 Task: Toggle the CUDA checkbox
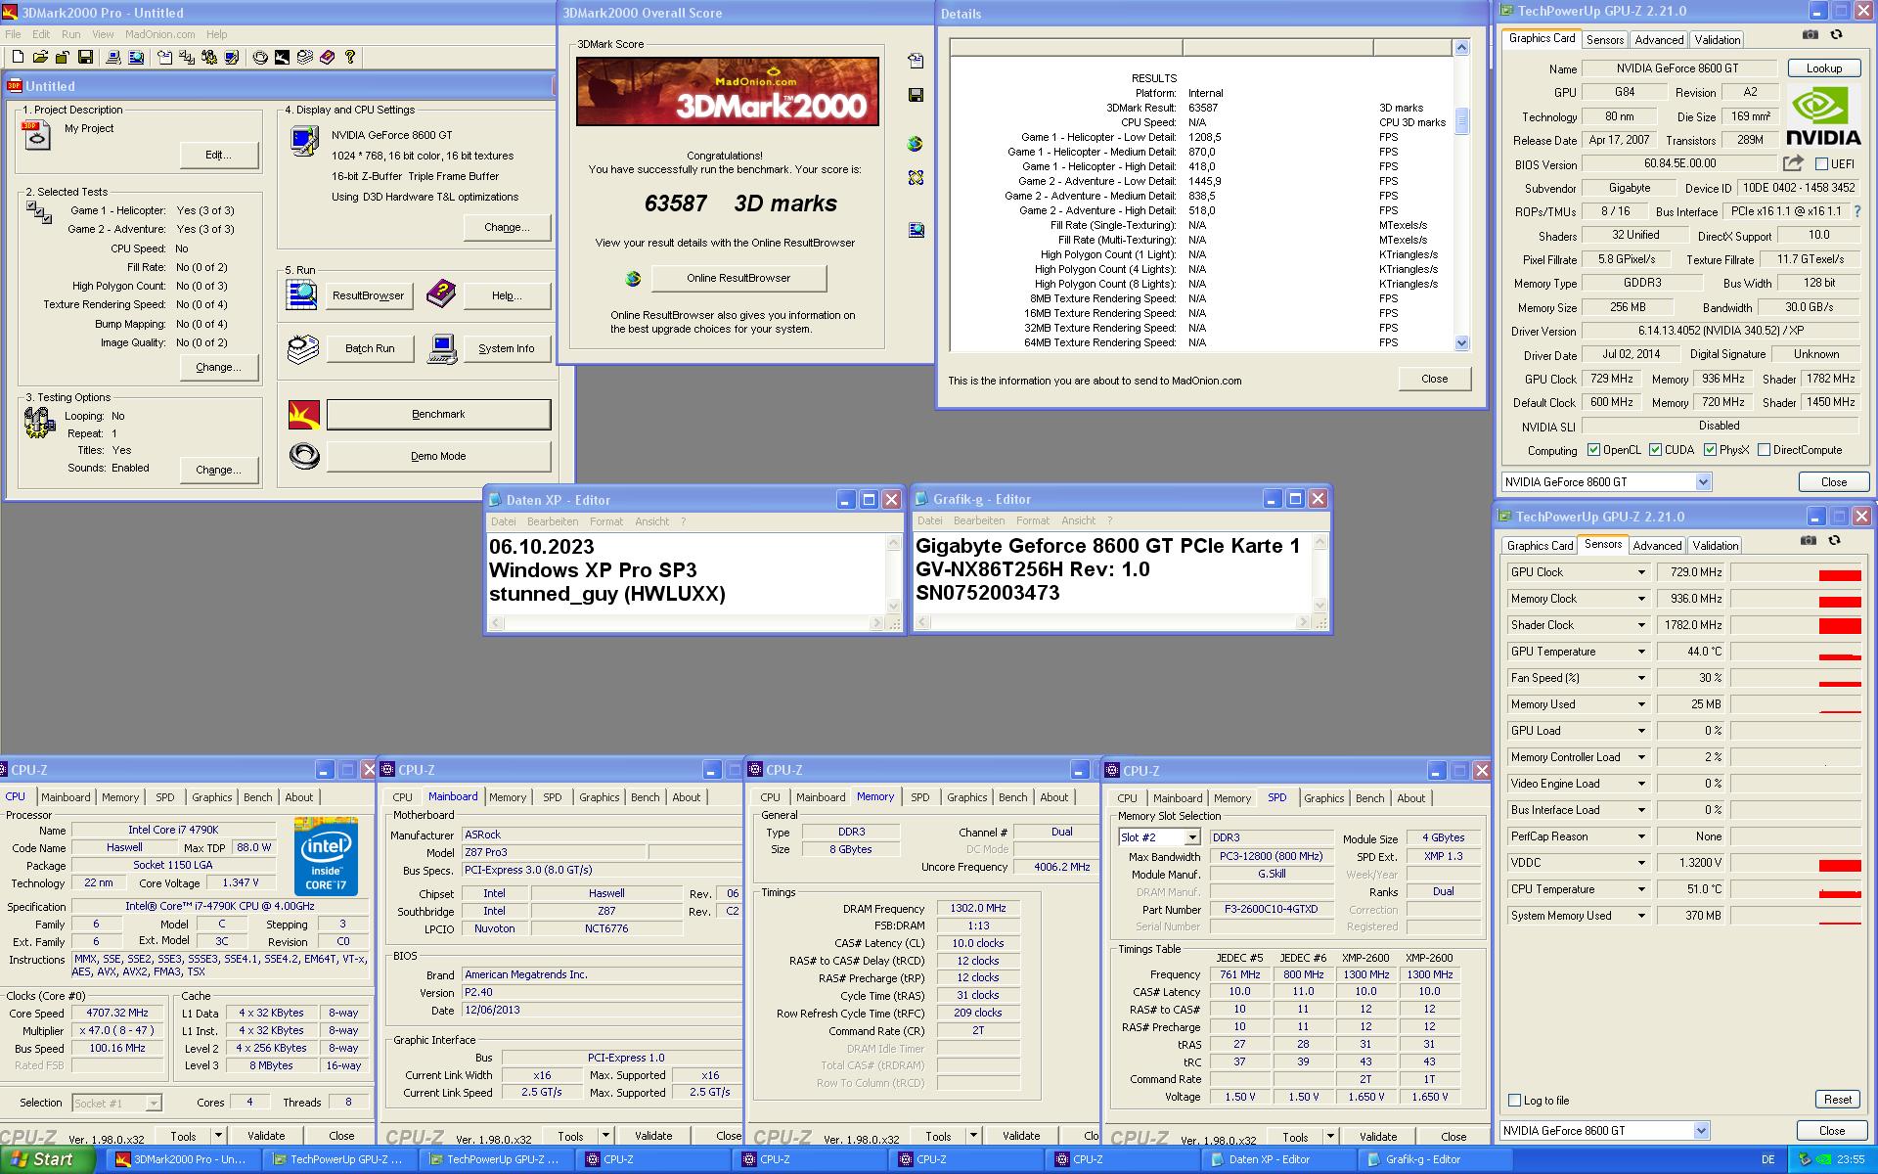(1655, 450)
